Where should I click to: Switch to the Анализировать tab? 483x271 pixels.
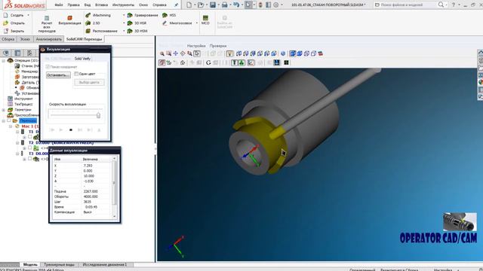pos(48,39)
